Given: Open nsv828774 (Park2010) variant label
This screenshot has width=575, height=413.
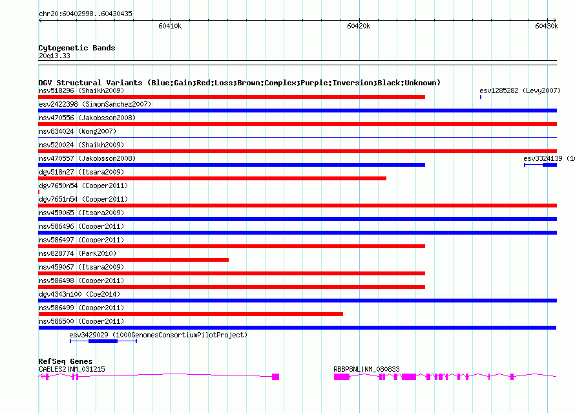Looking at the screenshot, I should click(x=78, y=253).
